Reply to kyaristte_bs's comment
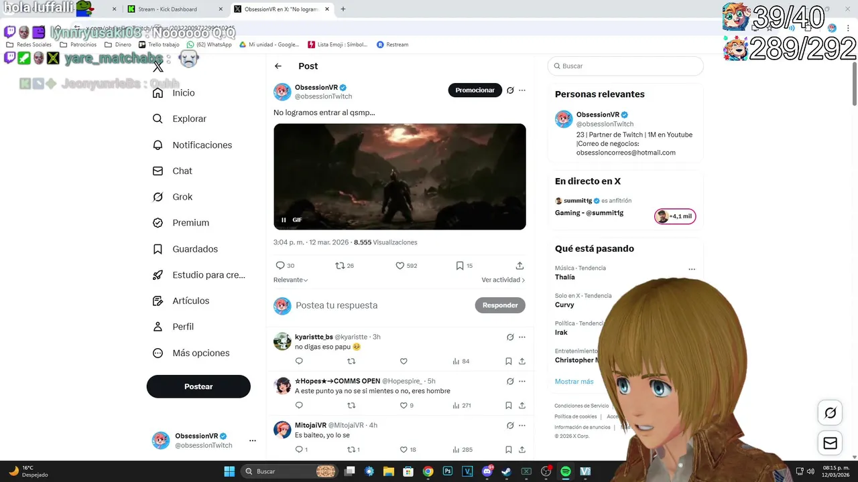The width and height of the screenshot is (858, 482). pyautogui.click(x=299, y=361)
